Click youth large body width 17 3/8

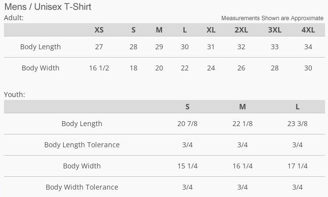click(x=297, y=166)
